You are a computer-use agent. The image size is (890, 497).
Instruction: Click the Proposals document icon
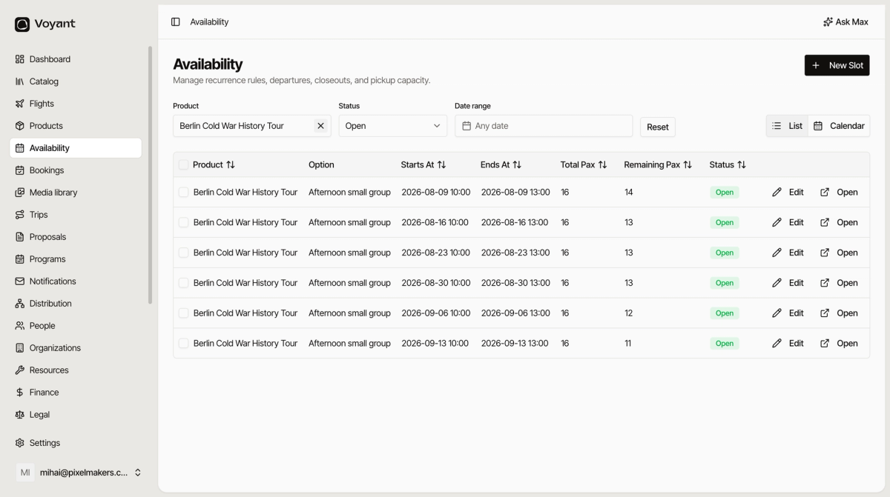pos(20,237)
